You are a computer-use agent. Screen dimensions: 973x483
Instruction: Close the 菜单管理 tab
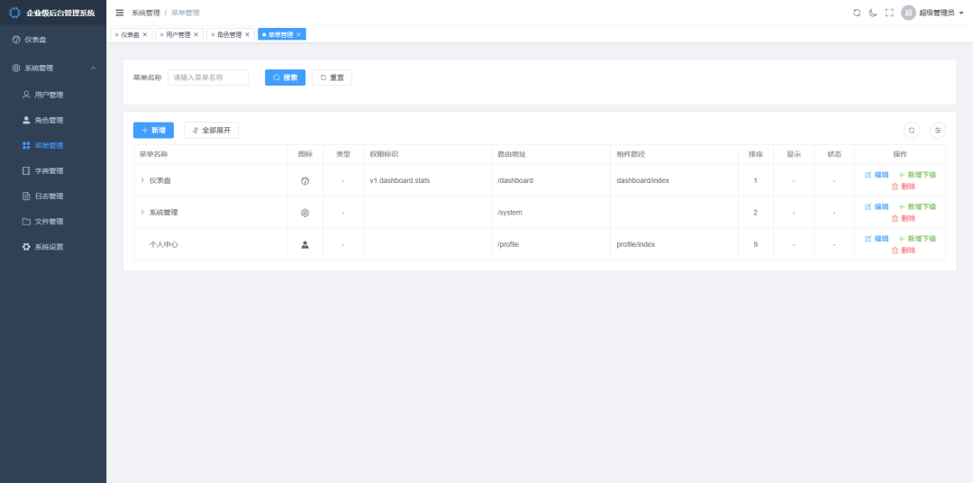point(298,35)
